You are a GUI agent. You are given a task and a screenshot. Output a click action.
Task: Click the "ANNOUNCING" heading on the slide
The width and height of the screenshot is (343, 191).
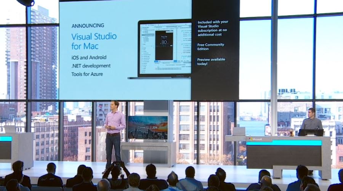coord(88,26)
